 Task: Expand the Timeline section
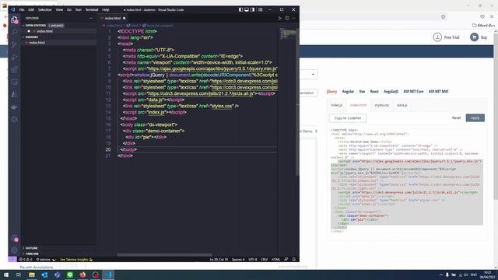[x=32, y=254]
